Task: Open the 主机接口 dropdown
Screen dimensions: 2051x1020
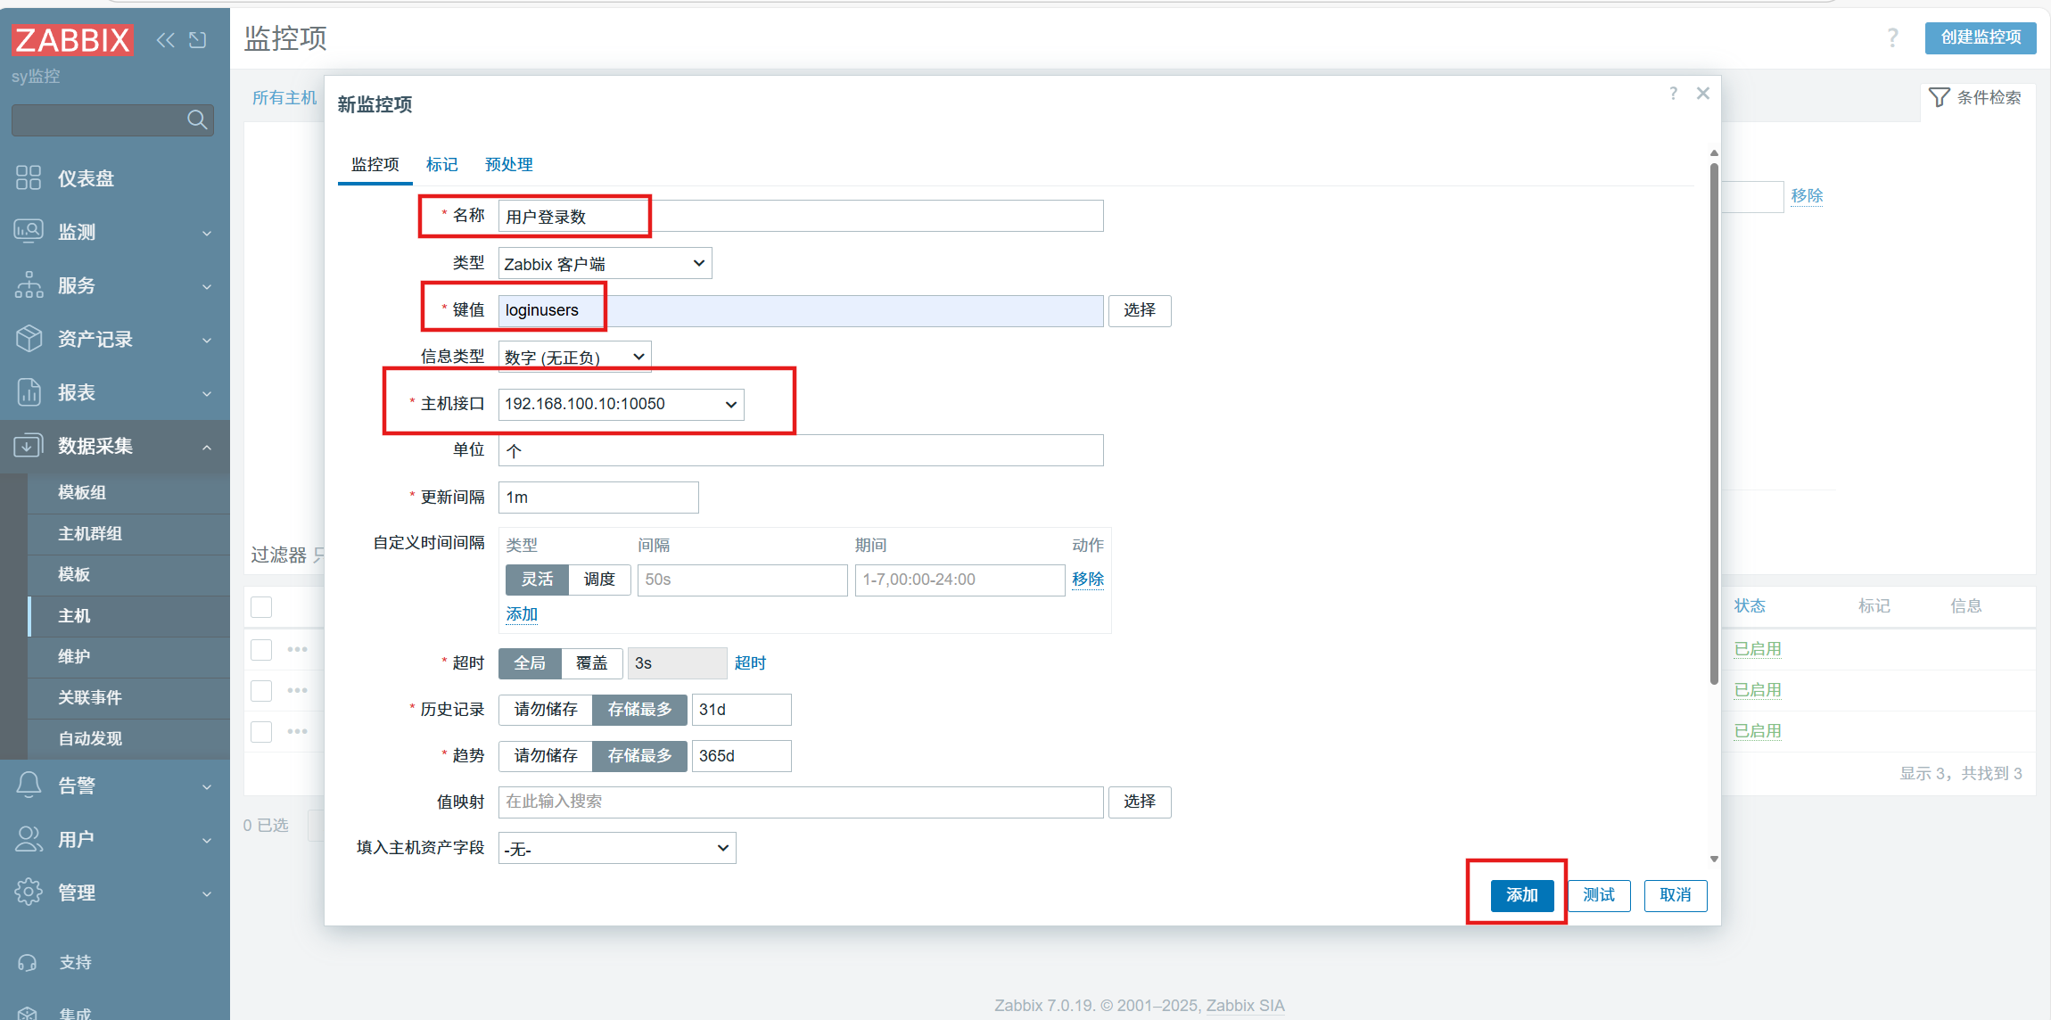Action: tap(621, 404)
